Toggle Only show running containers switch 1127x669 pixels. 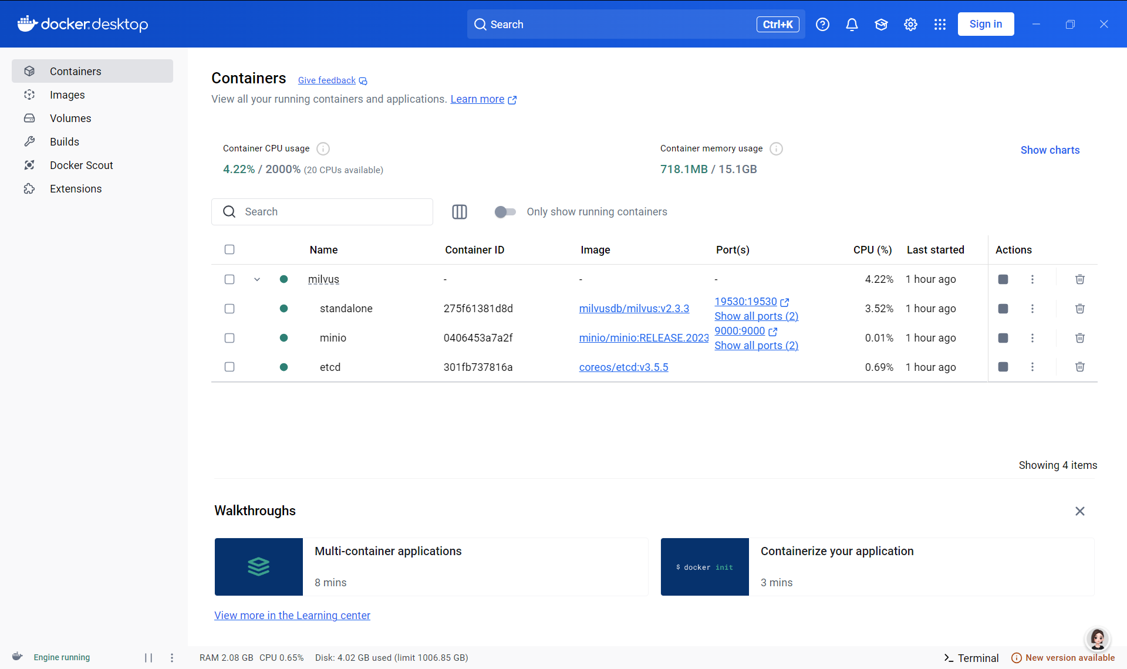point(505,212)
